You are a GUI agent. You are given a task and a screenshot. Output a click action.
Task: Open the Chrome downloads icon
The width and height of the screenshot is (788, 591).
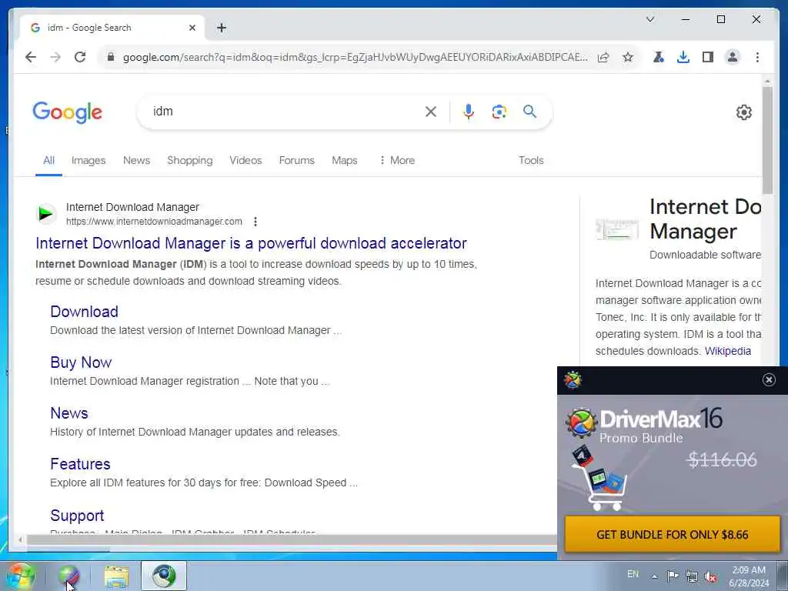[683, 57]
